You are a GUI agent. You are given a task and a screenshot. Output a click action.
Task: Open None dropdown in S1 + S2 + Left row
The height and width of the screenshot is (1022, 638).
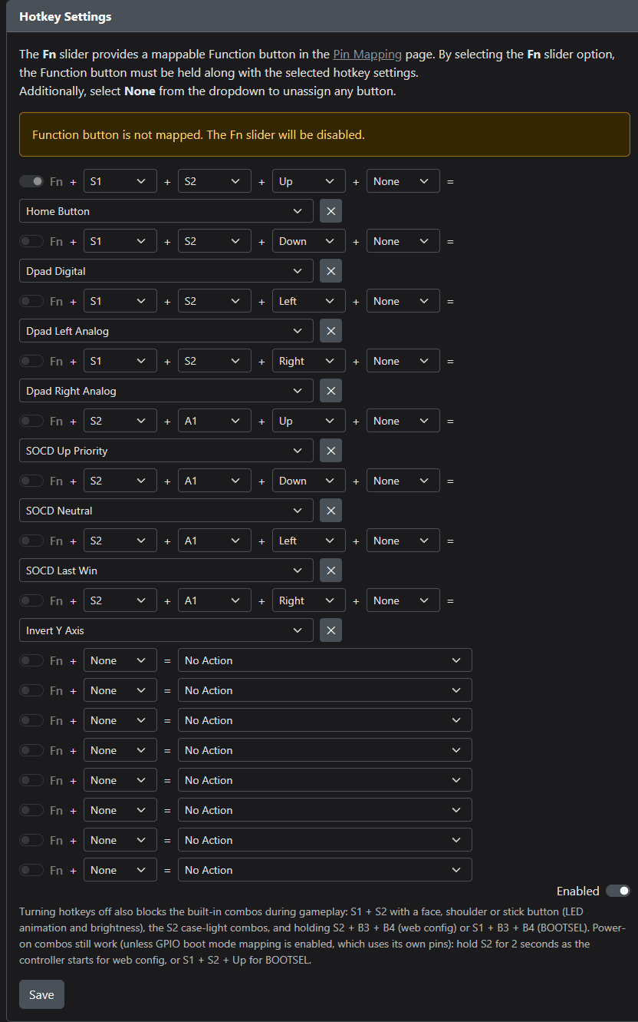point(403,301)
